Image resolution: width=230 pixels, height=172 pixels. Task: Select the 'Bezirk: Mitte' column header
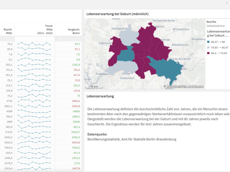[8, 31]
